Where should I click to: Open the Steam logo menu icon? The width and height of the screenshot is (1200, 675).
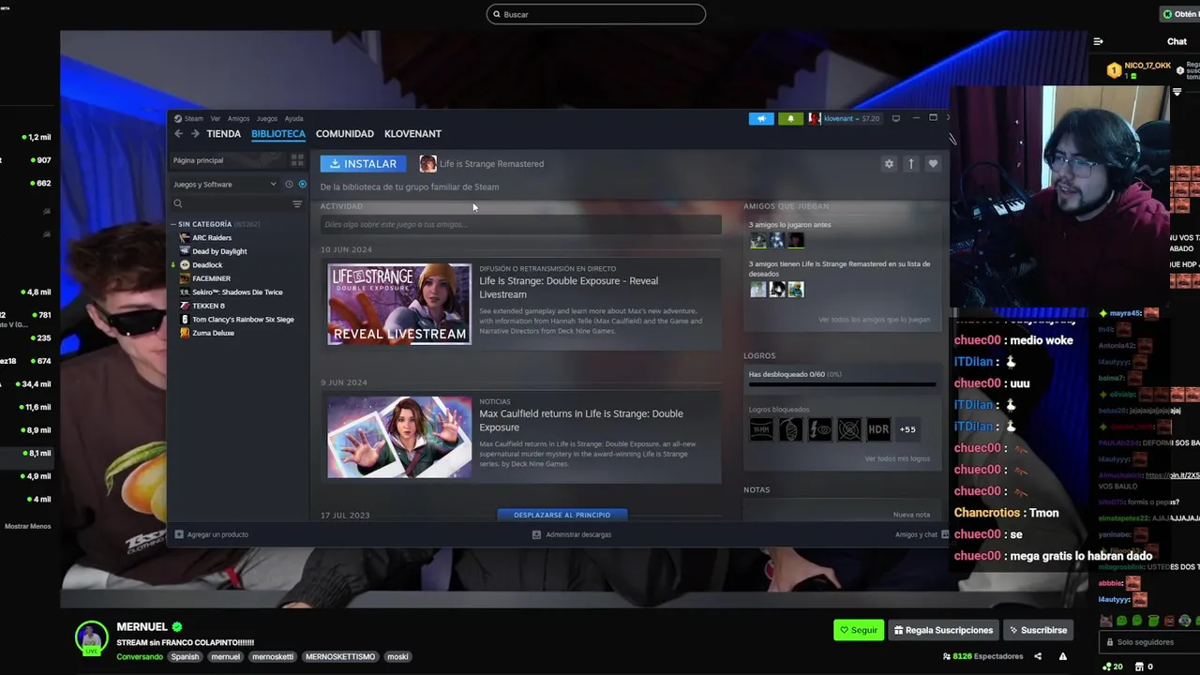(x=178, y=119)
